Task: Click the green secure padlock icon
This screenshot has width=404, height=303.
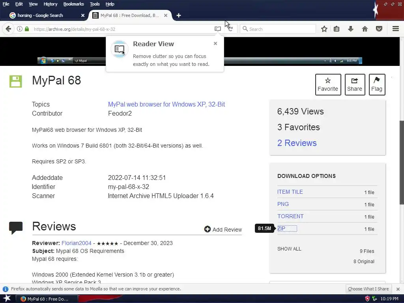Action: coord(27,29)
